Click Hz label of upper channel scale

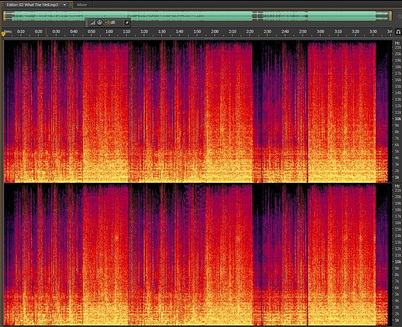(x=397, y=43)
